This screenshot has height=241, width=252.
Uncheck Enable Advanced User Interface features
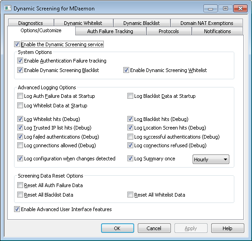pyautogui.click(x=17, y=209)
